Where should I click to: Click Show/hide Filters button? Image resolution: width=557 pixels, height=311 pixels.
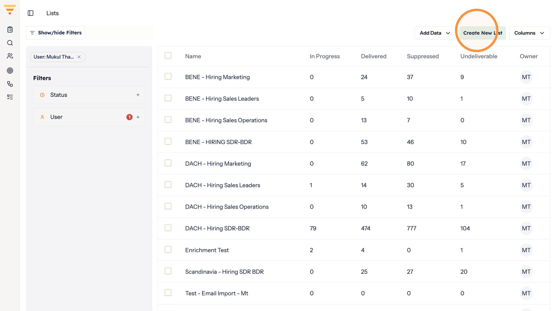coord(55,33)
